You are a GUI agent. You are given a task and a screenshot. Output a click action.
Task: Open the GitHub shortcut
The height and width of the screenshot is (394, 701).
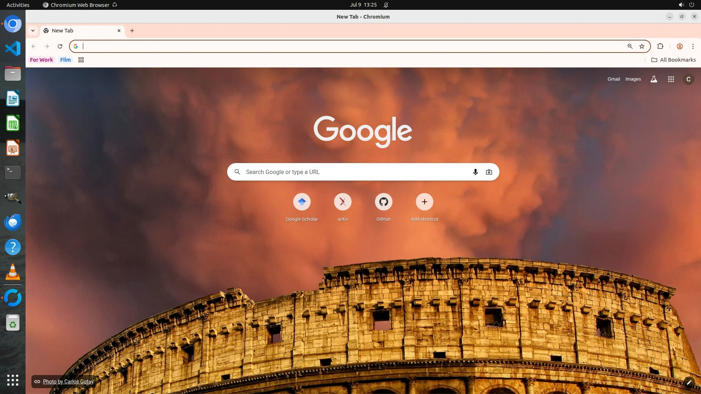(383, 202)
